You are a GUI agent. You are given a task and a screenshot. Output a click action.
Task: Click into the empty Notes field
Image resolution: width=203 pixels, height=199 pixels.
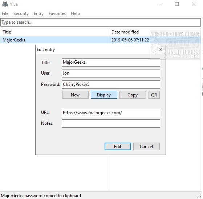(x=111, y=123)
